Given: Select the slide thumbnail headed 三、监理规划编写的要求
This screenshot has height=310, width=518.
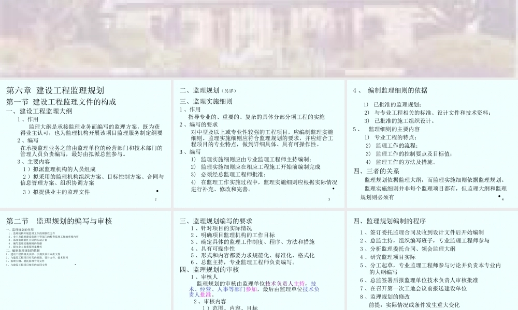Looking at the screenshot, I should [x=258, y=260].
